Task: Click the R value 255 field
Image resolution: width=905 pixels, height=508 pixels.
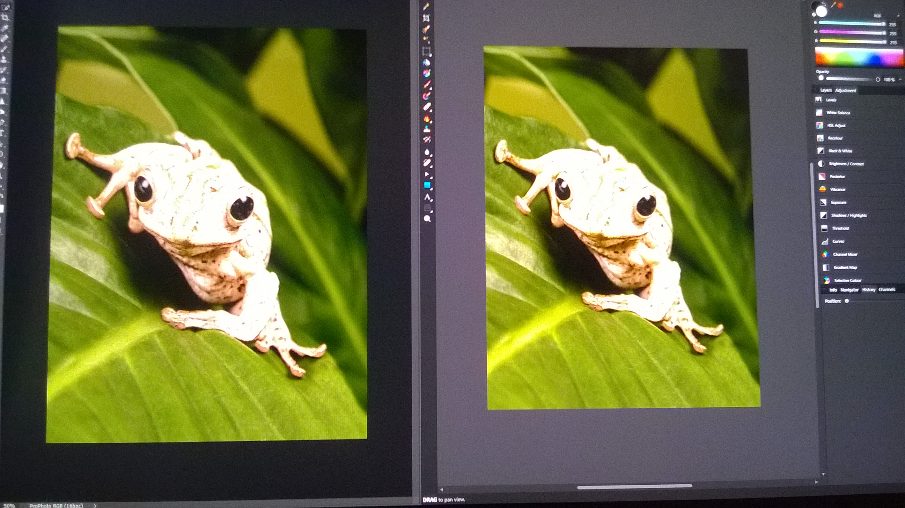Action: pyautogui.click(x=892, y=24)
